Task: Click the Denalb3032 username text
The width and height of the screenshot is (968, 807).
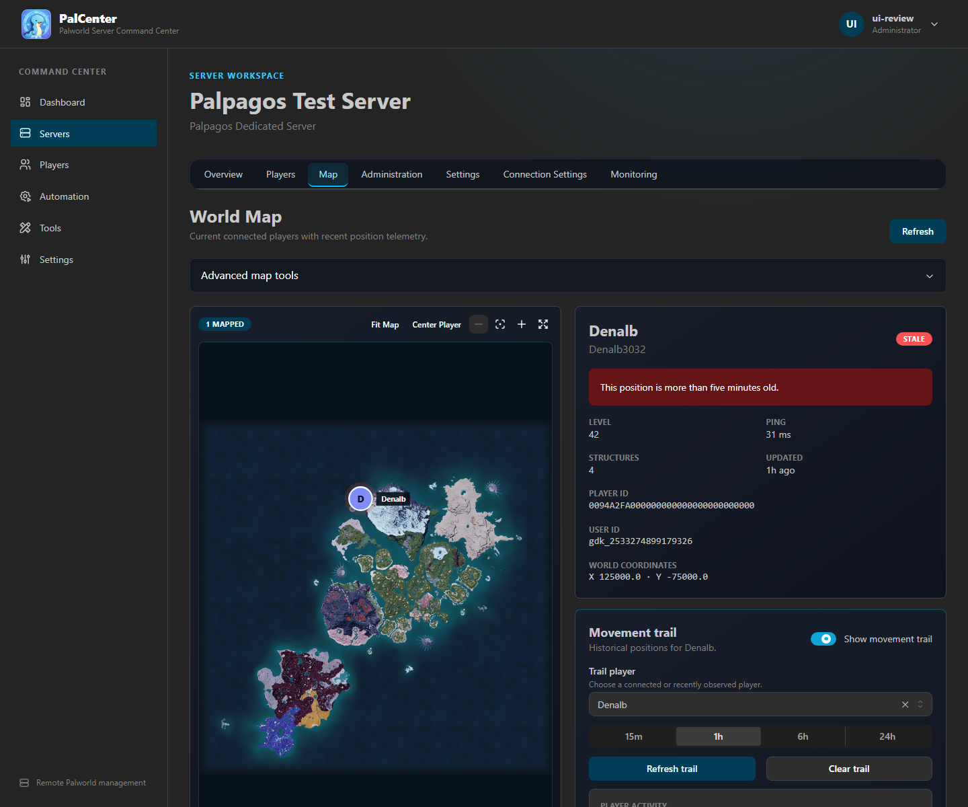Action: pyautogui.click(x=617, y=350)
